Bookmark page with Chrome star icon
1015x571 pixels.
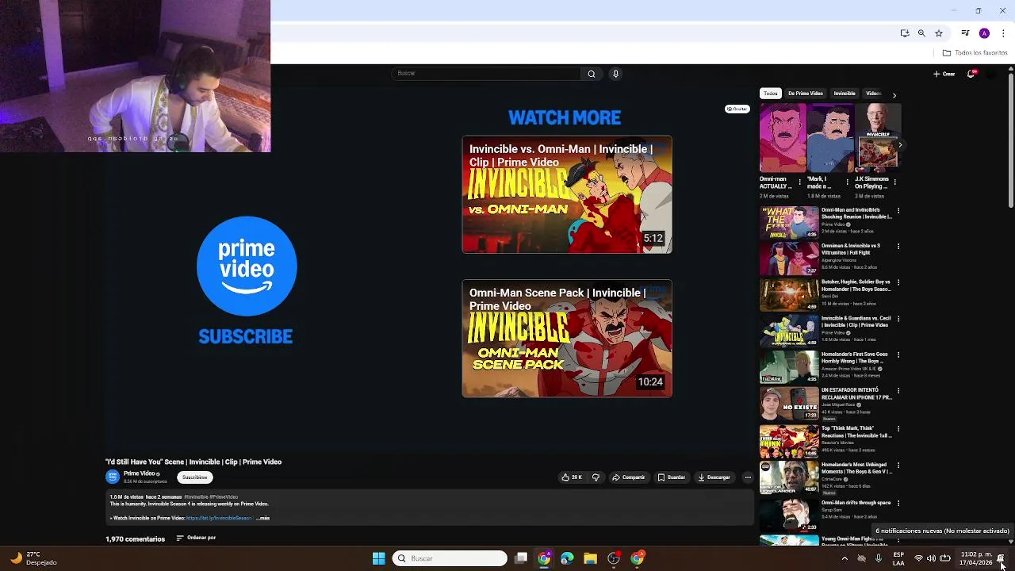point(939,33)
